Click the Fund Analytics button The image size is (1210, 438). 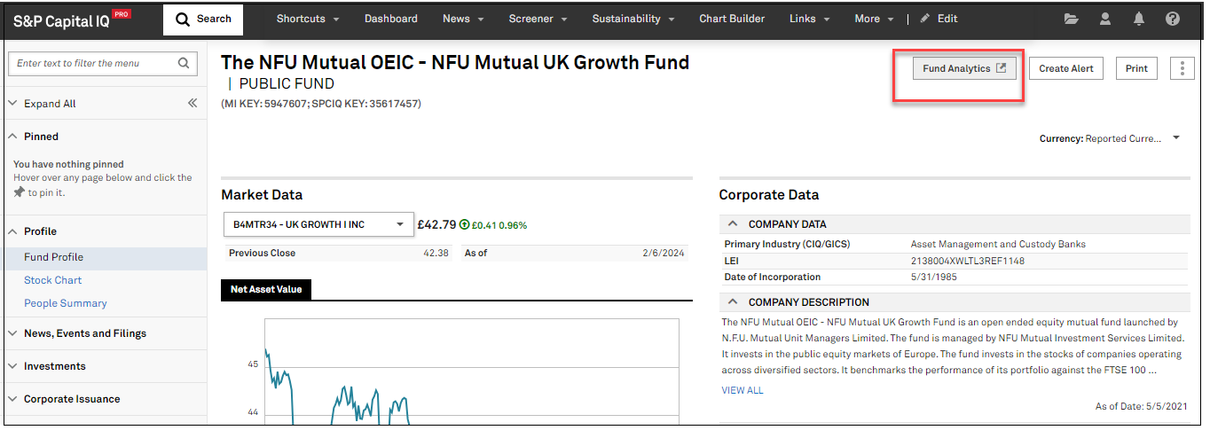click(x=963, y=69)
